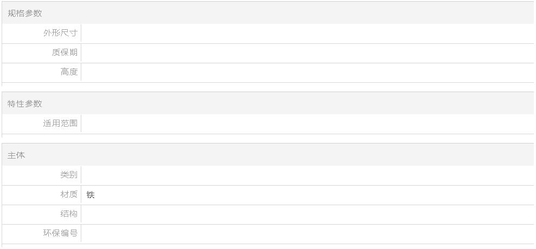Click the empty value cell beside 环保编号
Viewport: 536px width, 249px height.
point(307,234)
